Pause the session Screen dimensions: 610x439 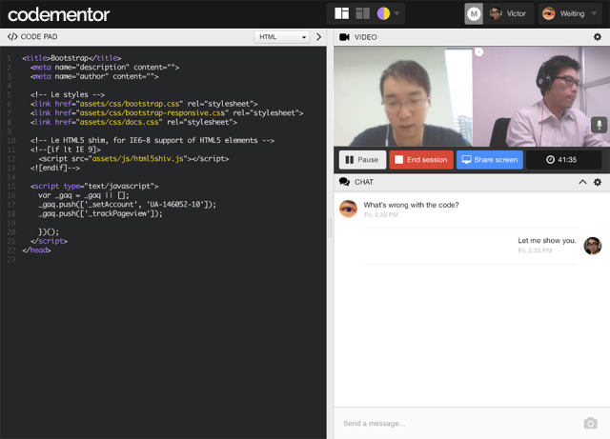click(x=361, y=160)
